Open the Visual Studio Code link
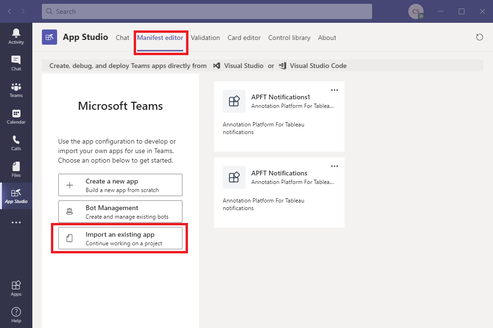 pyautogui.click(x=318, y=66)
